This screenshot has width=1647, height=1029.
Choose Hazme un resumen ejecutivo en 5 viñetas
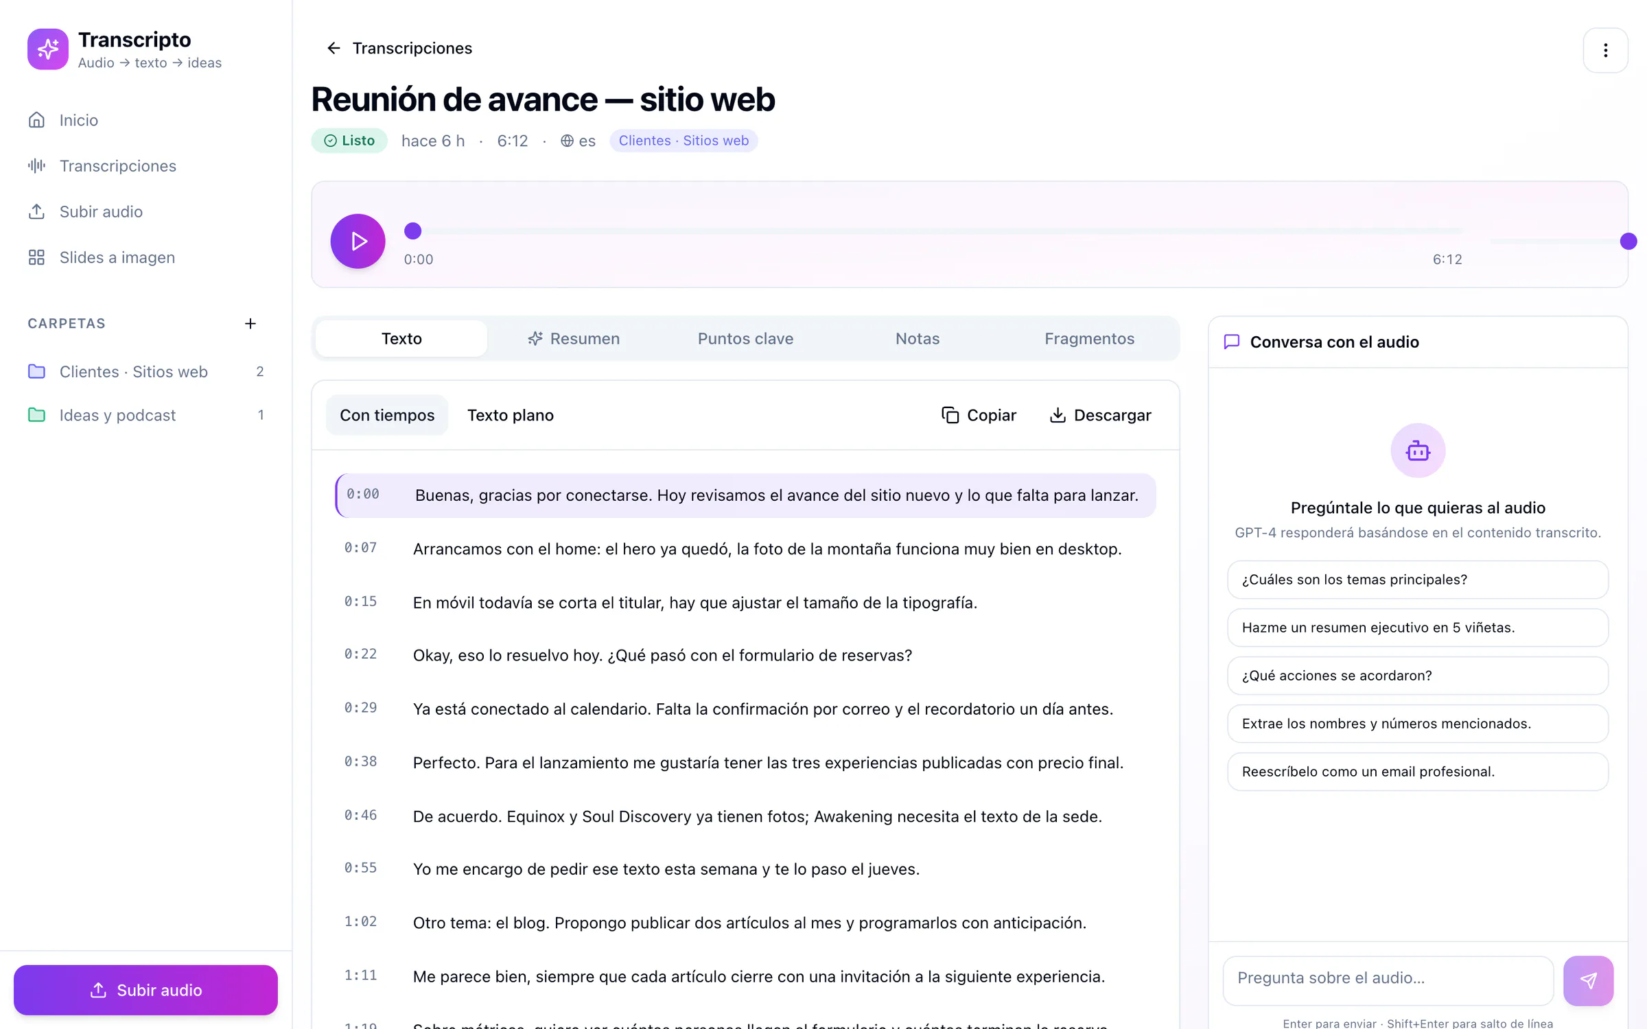(x=1418, y=628)
